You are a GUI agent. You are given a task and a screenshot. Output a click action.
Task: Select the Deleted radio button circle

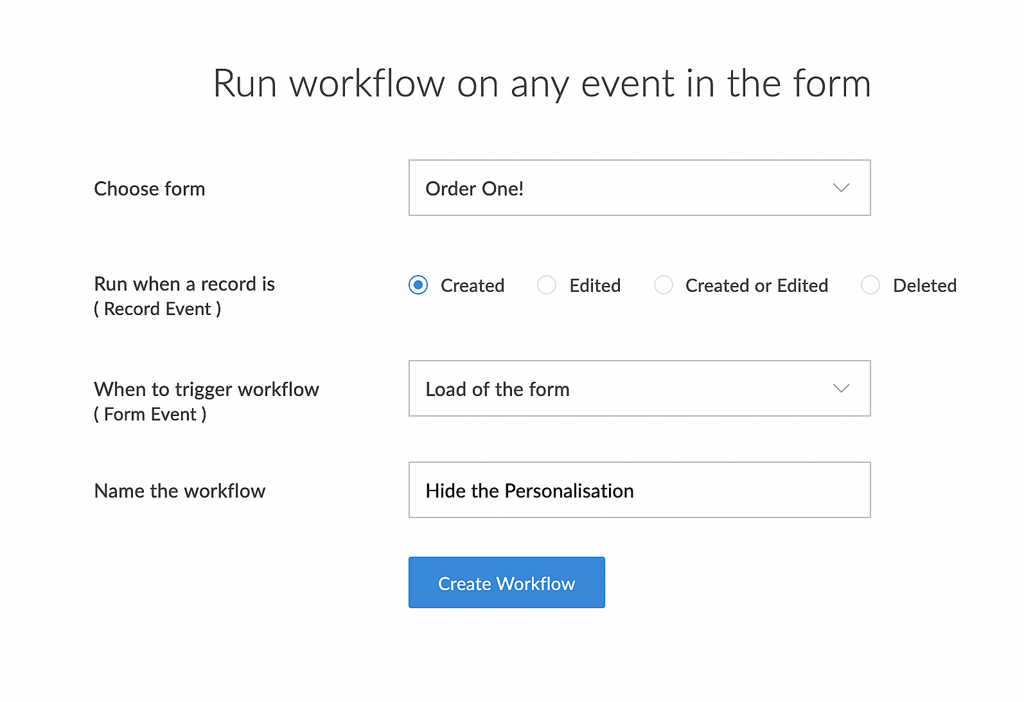pyautogui.click(x=870, y=285)
